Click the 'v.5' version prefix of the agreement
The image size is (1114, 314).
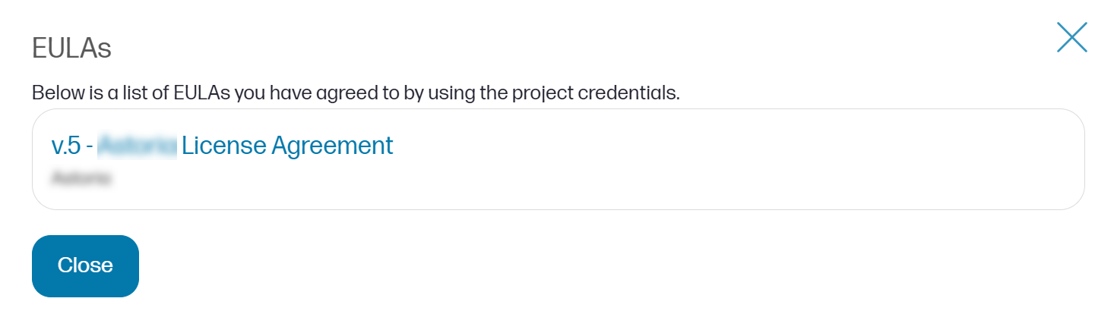click(66, 145)
